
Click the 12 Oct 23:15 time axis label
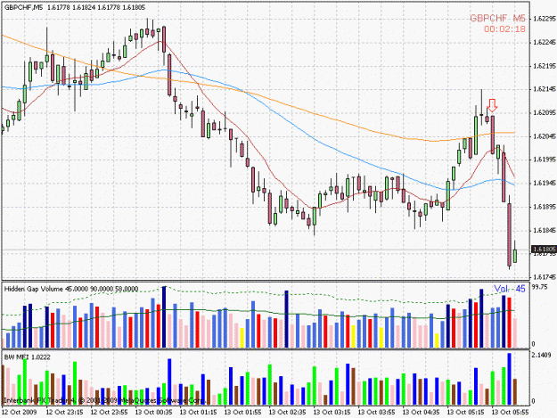[x=65, y=413]
